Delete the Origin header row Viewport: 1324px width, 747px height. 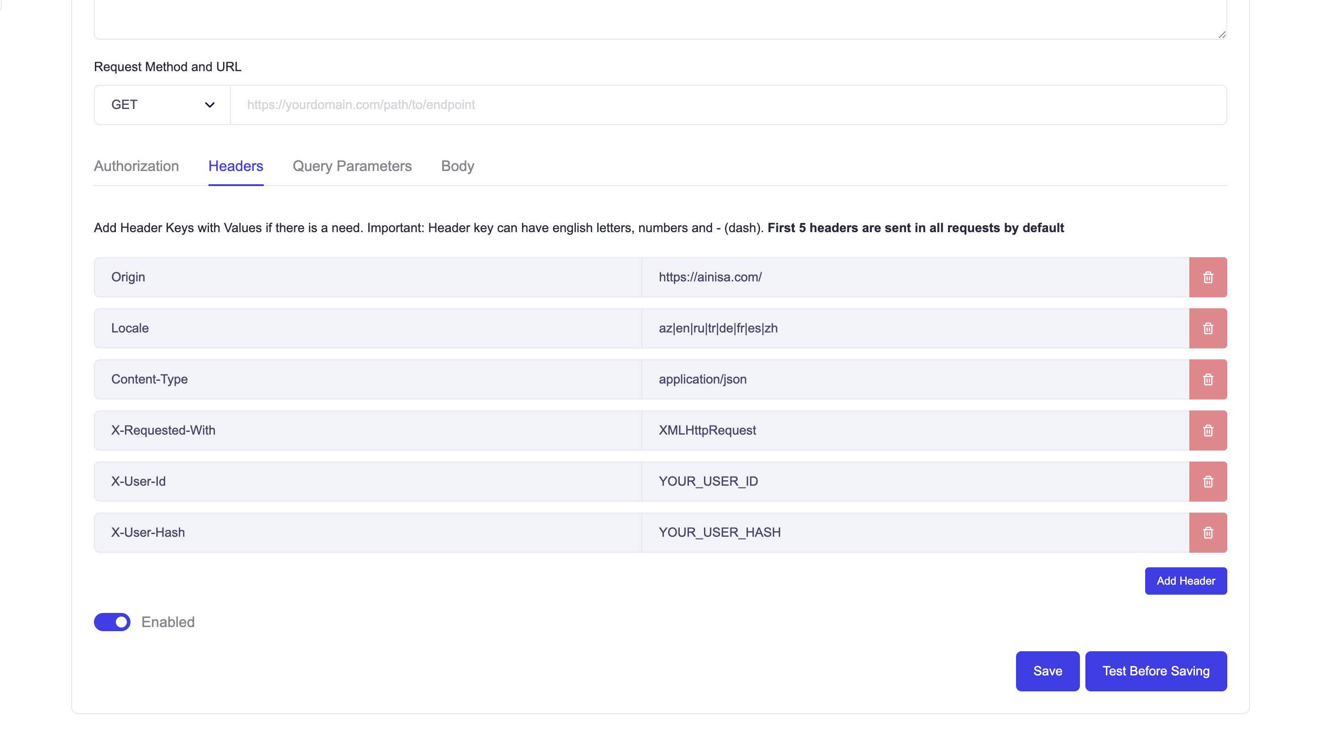1208,277
